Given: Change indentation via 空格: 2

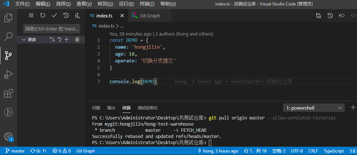Looking at the screenshot, I should click(x=279, y=151).
